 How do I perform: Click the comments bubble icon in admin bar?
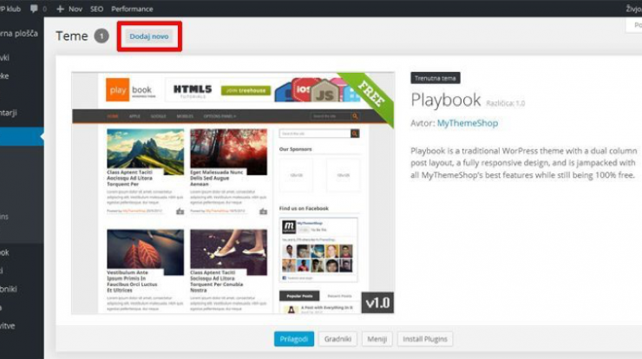[34, 9]
